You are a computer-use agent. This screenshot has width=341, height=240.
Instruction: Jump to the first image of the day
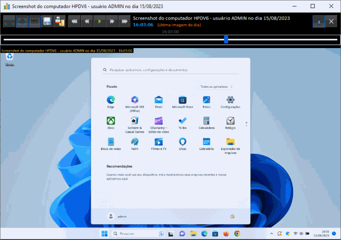74,21
